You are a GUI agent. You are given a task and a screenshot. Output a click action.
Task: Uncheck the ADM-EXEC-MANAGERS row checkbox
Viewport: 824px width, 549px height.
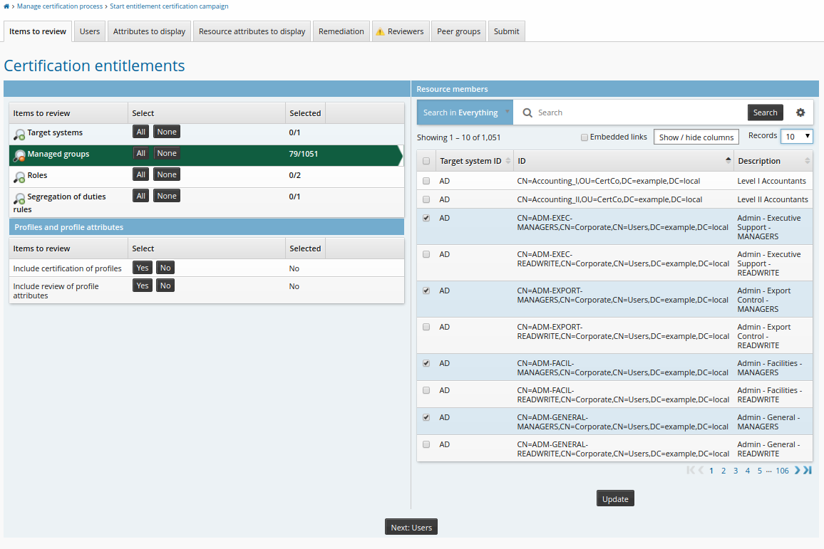pyautogui.click(x=426, y=218)
